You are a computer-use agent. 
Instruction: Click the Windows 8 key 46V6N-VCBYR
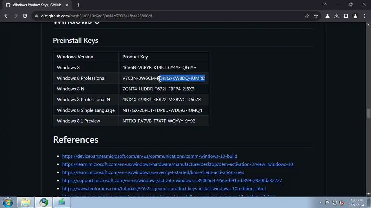(159, 67)
